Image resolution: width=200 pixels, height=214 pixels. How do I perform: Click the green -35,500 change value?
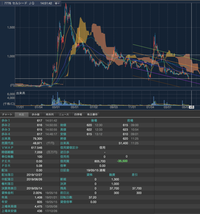122,161
